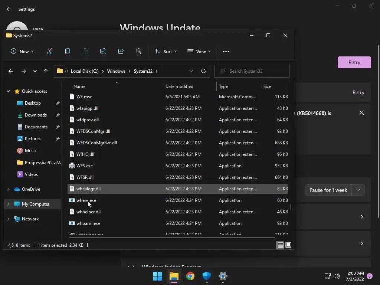380x285 pixels.
Task: Click Windows in address breadcrumb
Action: click(116, 71)
